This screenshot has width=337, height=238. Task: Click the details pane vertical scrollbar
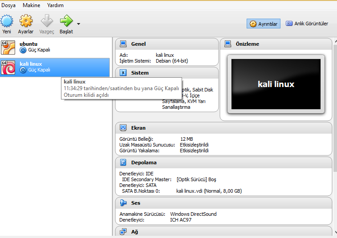click(334, 111)
